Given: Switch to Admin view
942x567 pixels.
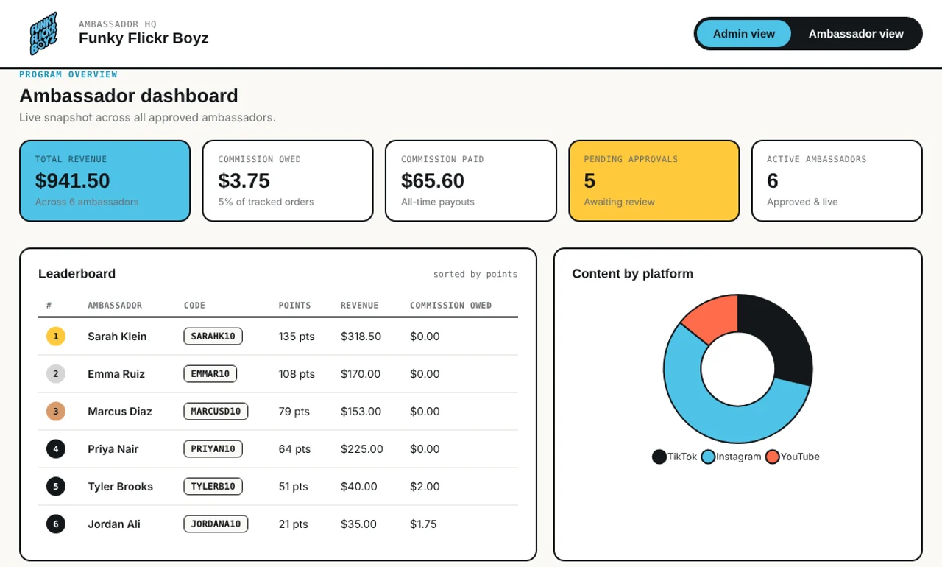Looking at the screenshot, I should pos(744,34).
